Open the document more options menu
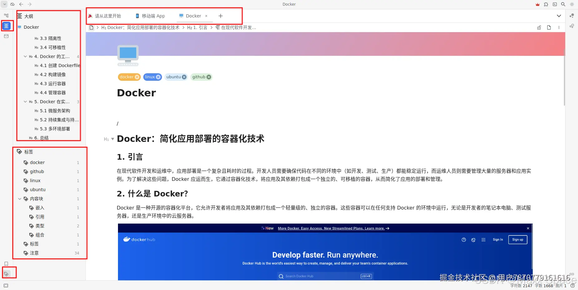 [559, 27]
